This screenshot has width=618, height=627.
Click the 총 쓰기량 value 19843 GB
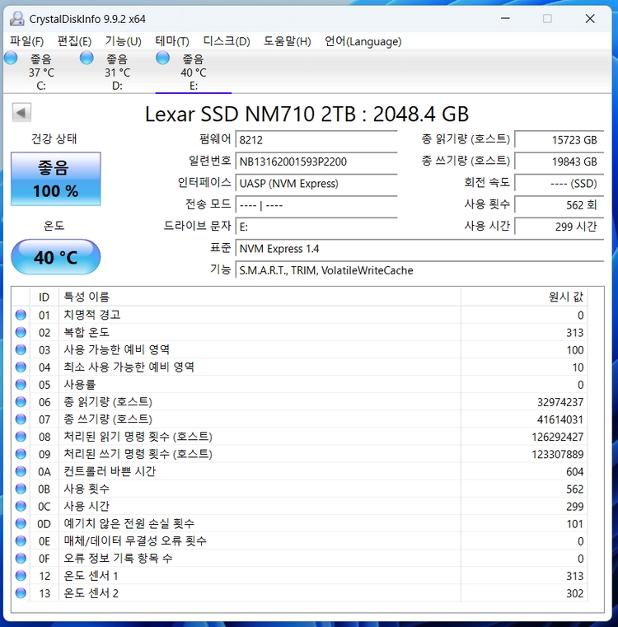point(559,161)
